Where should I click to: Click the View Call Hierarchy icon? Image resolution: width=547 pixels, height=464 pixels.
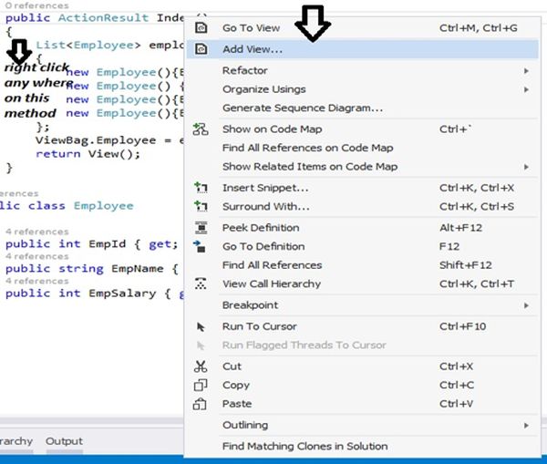(201, 284)
